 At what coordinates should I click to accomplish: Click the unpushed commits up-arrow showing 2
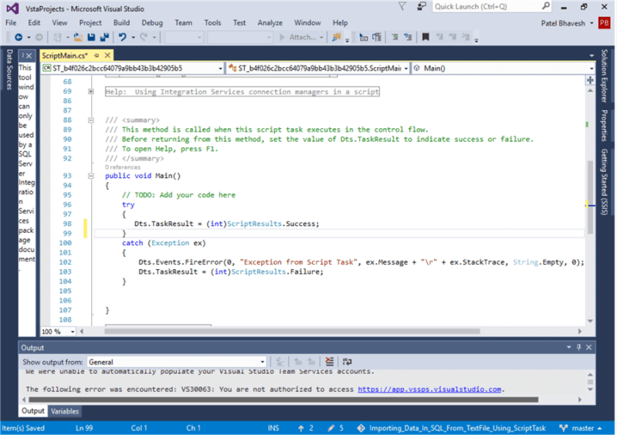[305, 428]
